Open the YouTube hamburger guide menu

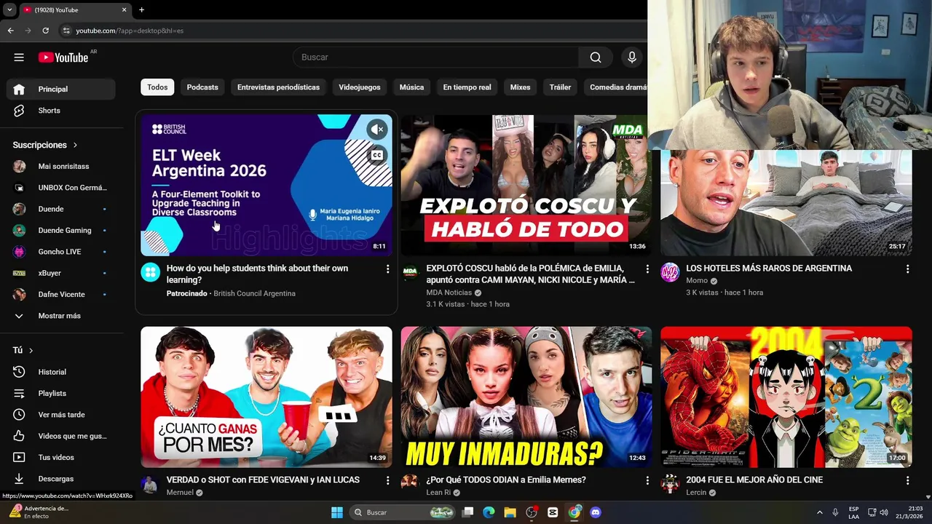[x=19, y=57]
